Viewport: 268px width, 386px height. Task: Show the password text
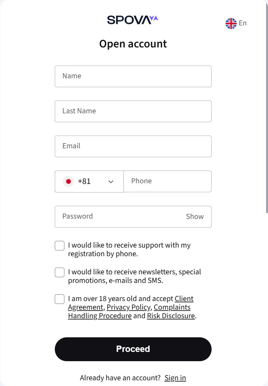click(x=195, y=216)
